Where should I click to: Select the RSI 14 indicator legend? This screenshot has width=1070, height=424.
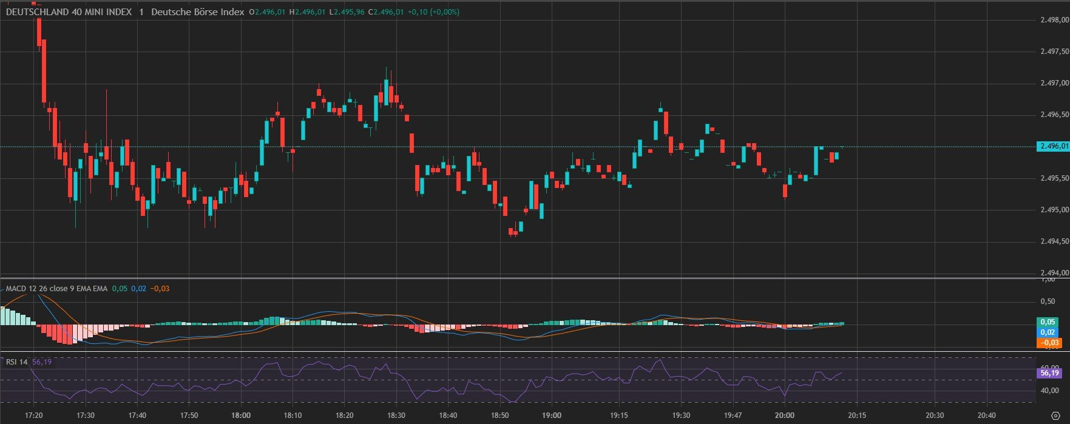[16, 362]
